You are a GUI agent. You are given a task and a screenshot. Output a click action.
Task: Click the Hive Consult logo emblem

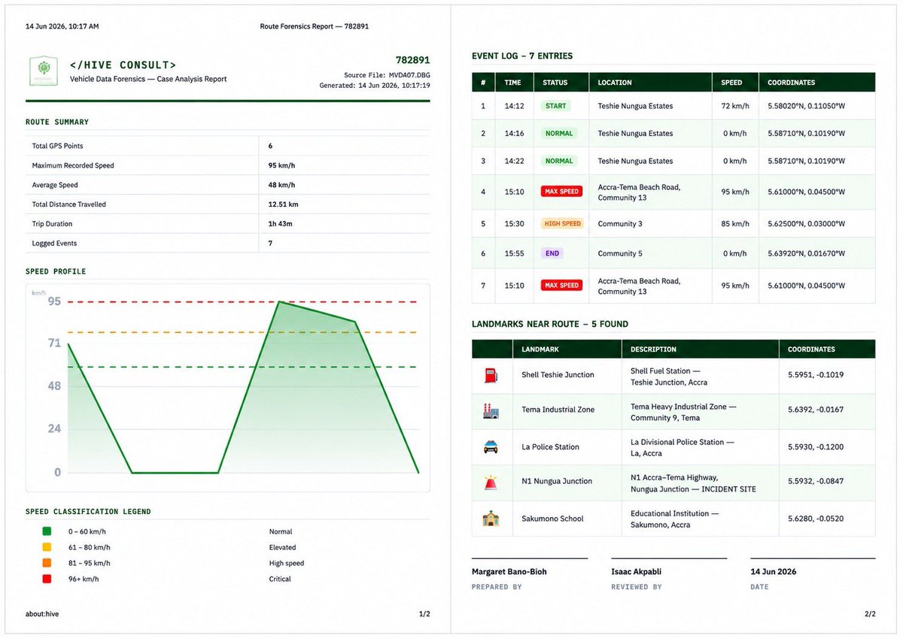44,71
